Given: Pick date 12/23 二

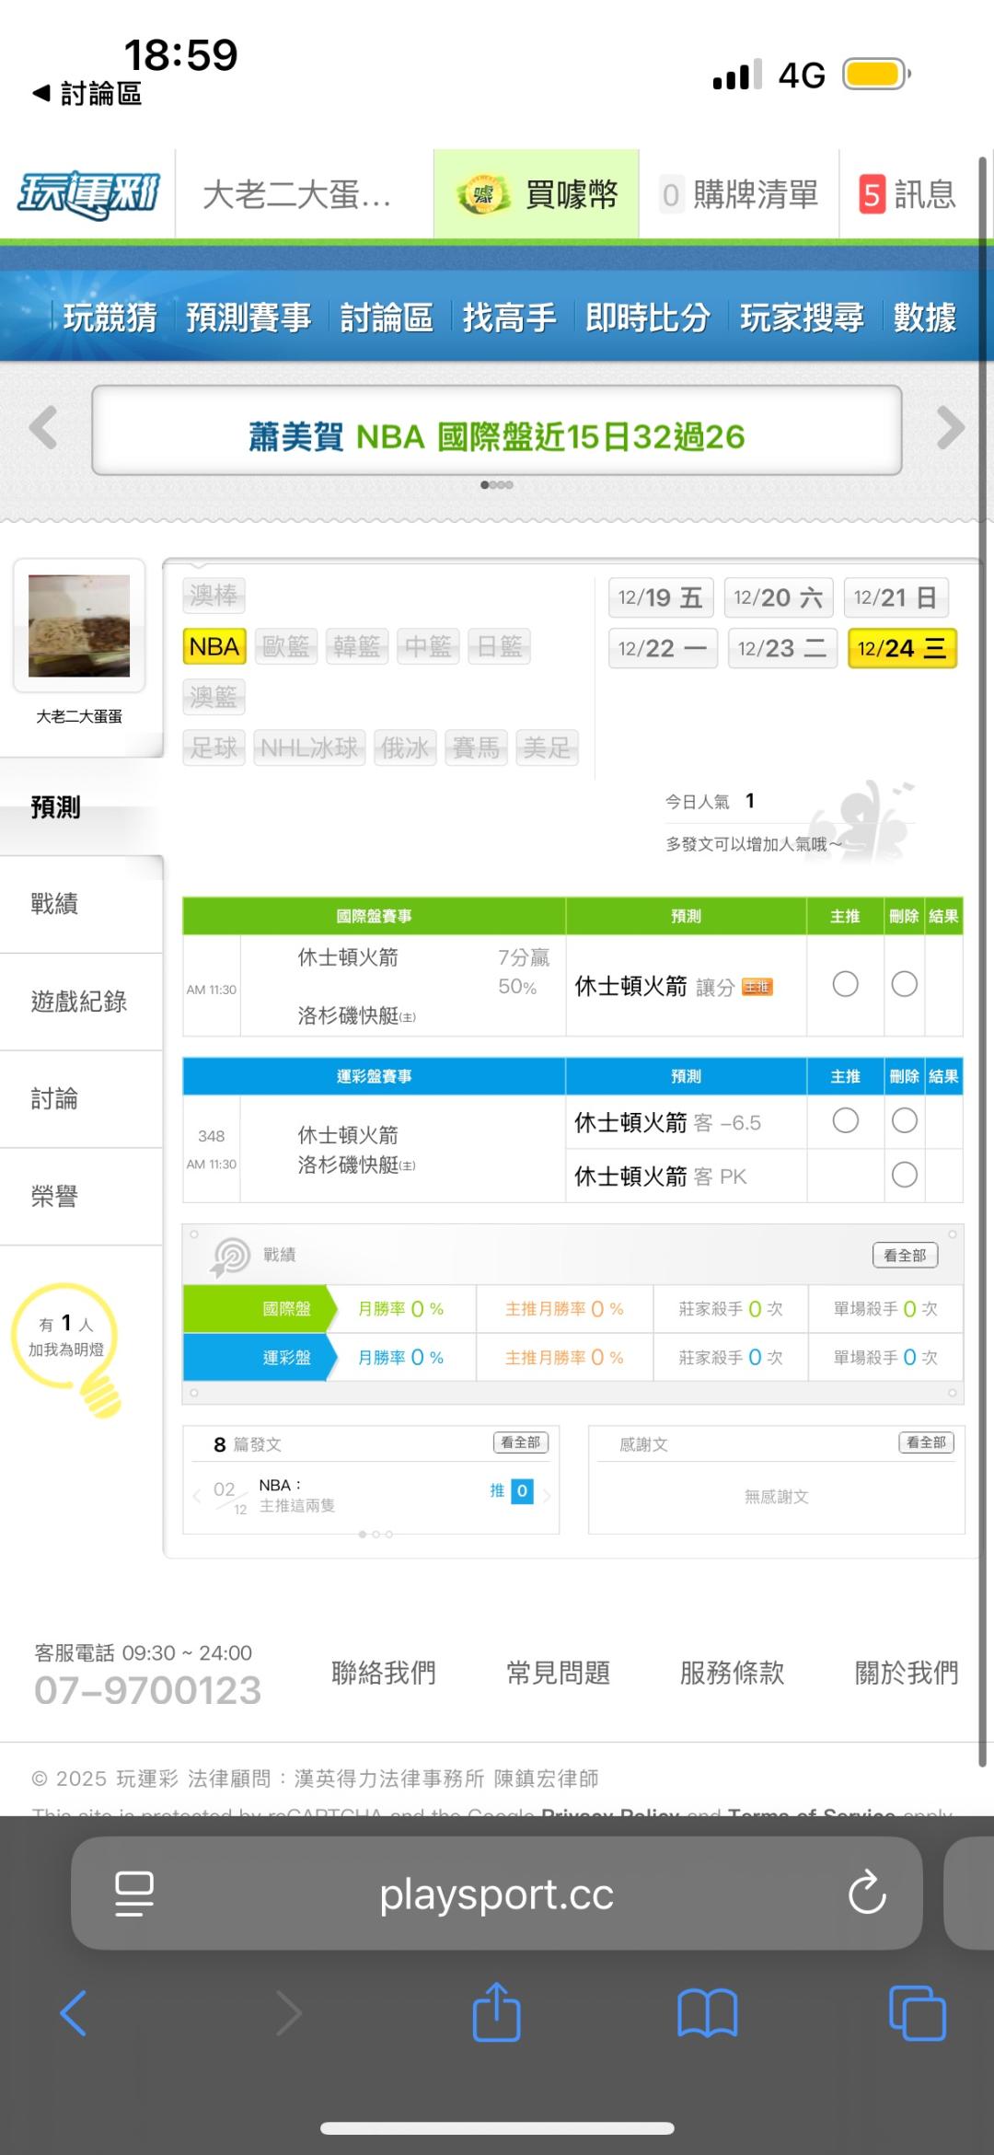Looking at the screenshot, I should (782, 648).
